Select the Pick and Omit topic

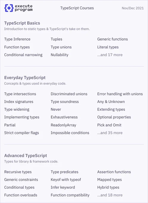(x=109, y=125)
